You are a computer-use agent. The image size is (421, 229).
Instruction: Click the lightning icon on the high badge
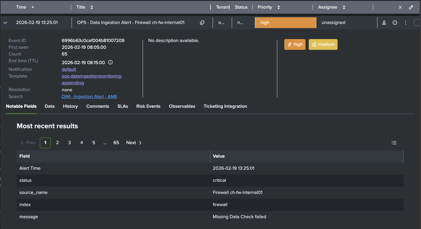(x=289, y=44)
